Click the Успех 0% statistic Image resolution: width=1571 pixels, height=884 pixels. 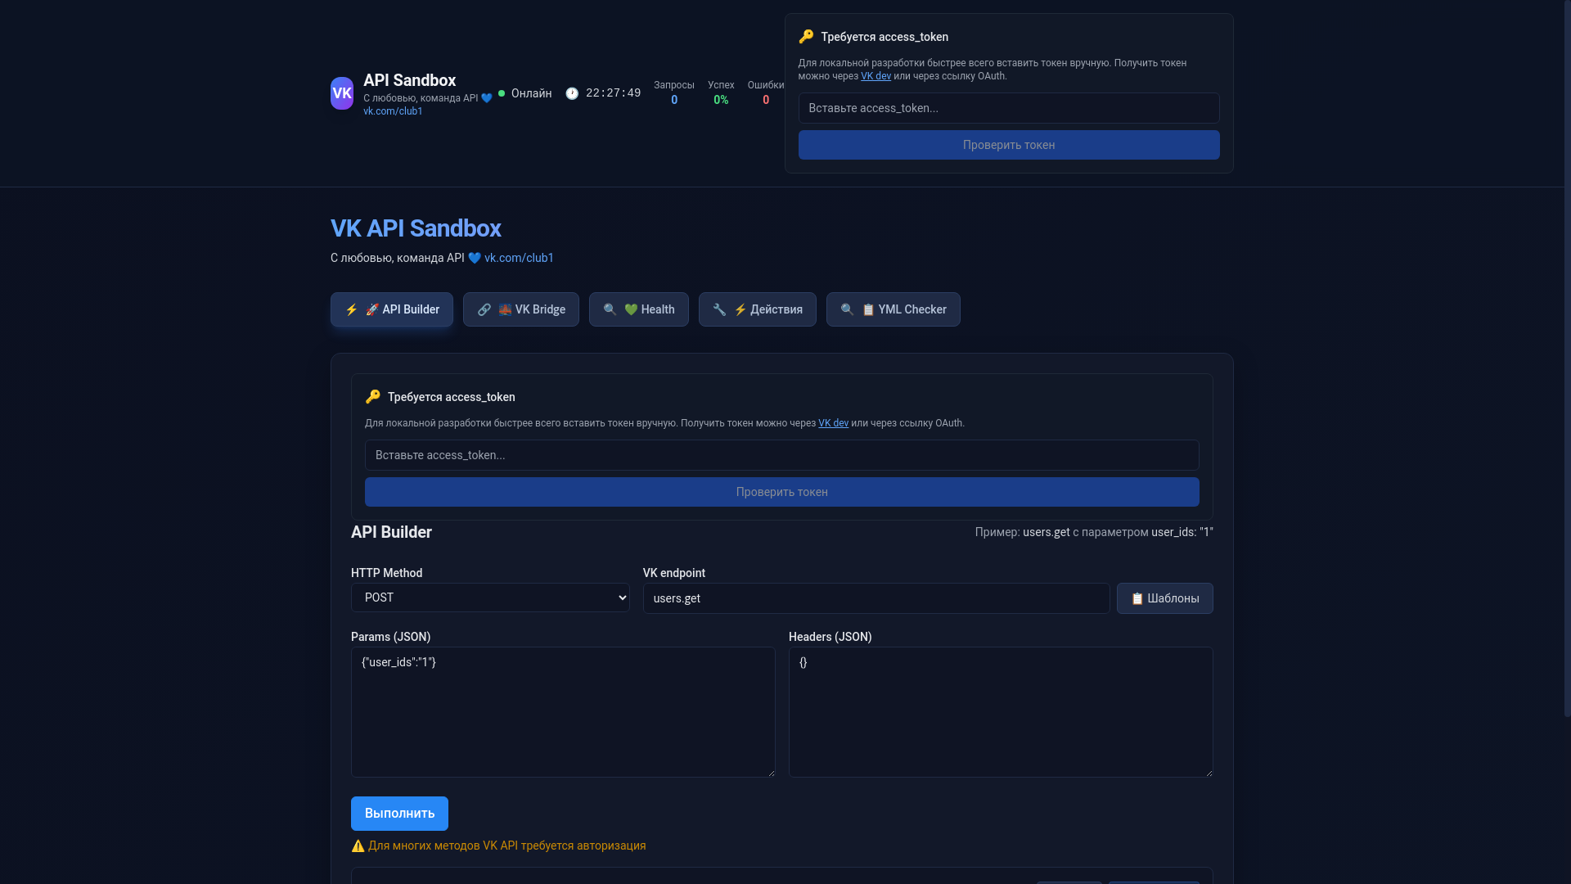[x=721, y=92]
